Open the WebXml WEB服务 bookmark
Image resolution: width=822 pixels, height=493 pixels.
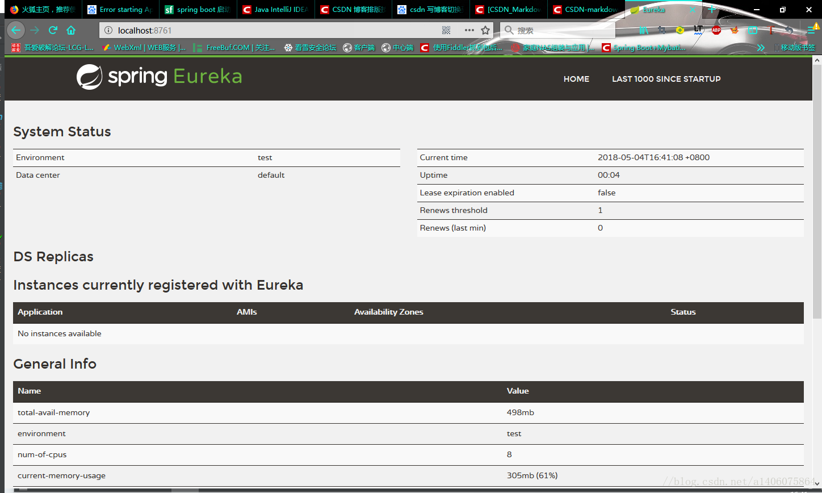point(144,48)
